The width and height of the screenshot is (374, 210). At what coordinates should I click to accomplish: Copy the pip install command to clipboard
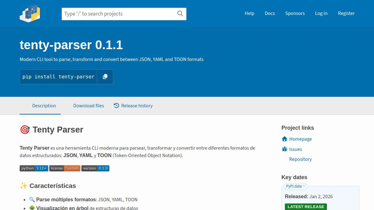tap(105, 77)
